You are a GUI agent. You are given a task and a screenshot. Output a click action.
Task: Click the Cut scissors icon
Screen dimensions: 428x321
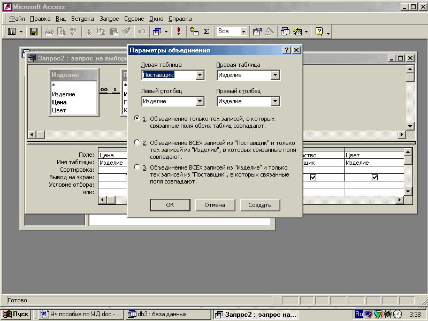[x=89, y=32]
